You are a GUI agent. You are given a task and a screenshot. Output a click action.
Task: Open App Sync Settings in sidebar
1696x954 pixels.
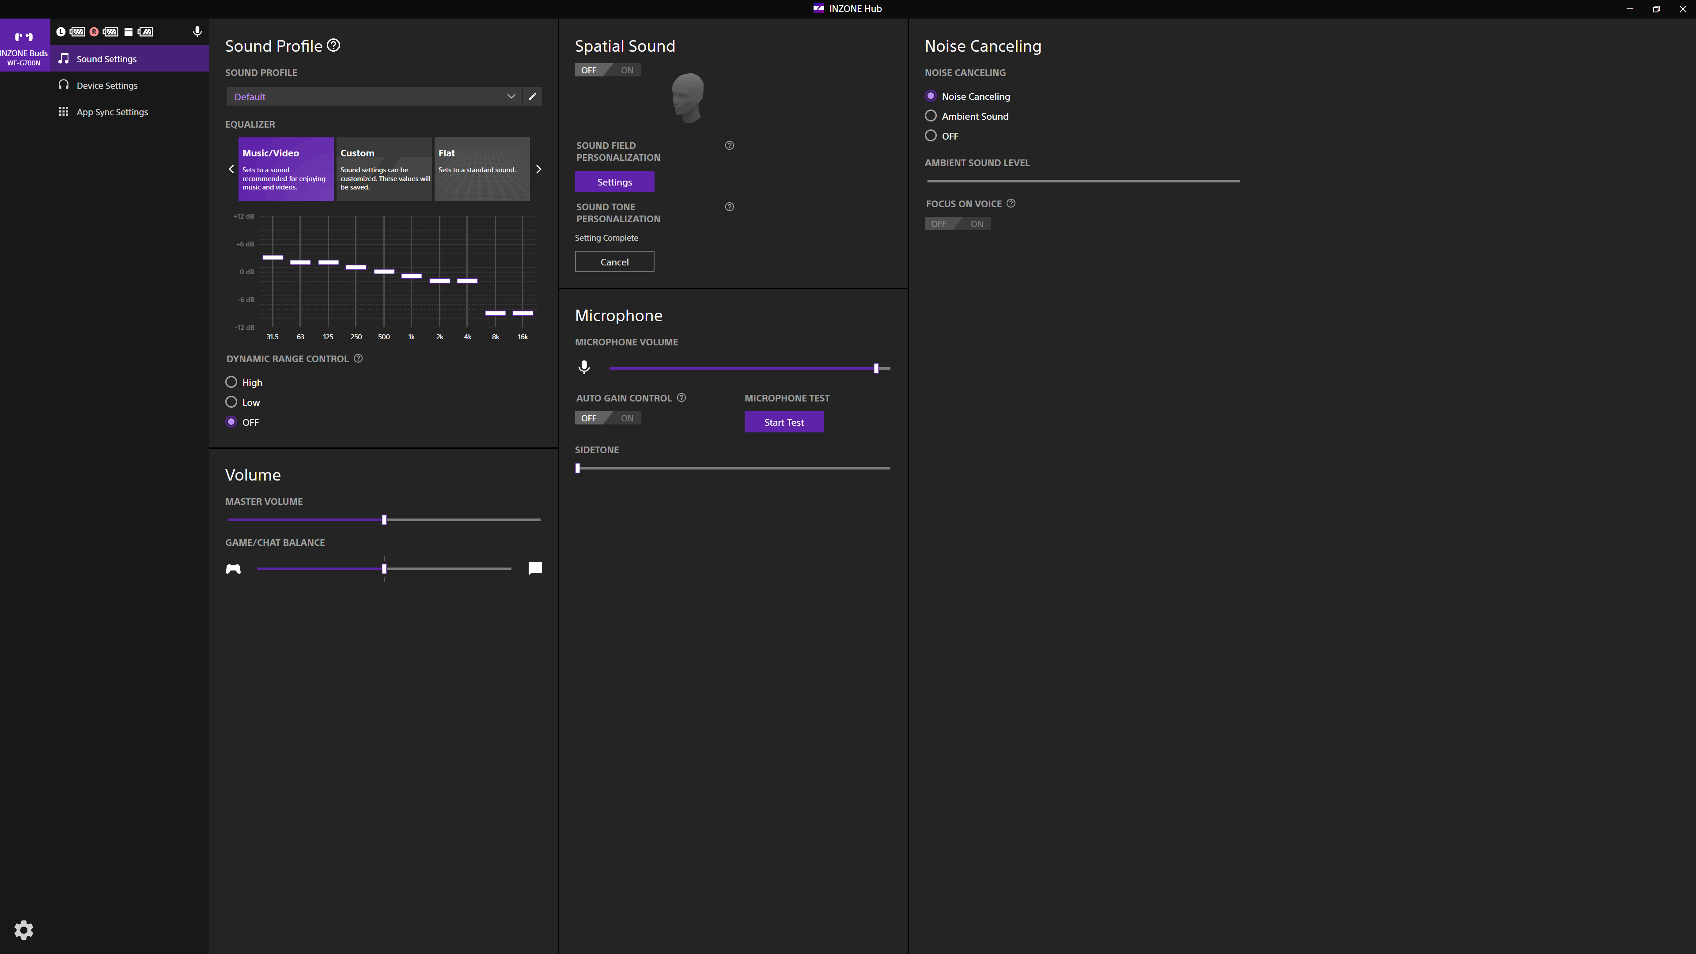[x=112, y=112]
